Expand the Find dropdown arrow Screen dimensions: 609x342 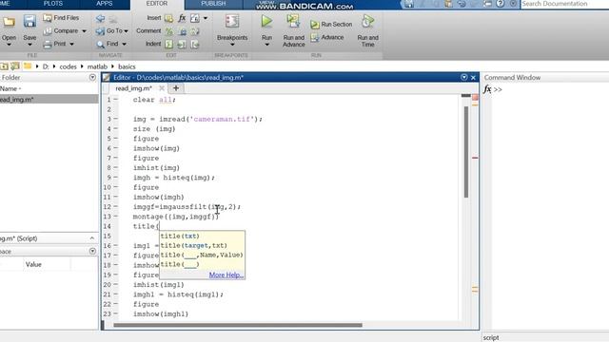coord(125,45)
